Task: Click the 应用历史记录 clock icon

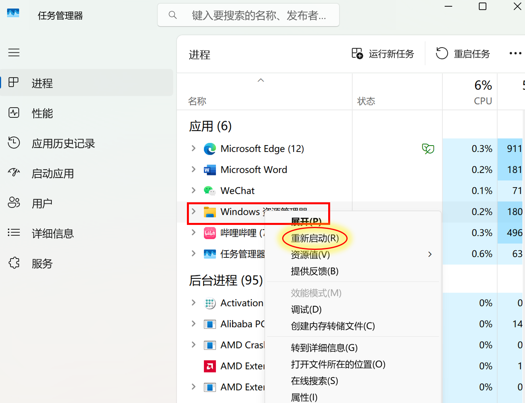Action: (14, 142)
